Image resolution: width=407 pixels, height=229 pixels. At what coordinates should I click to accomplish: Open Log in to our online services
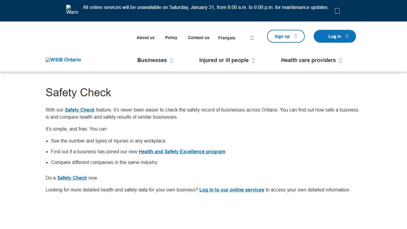(232, 190)
